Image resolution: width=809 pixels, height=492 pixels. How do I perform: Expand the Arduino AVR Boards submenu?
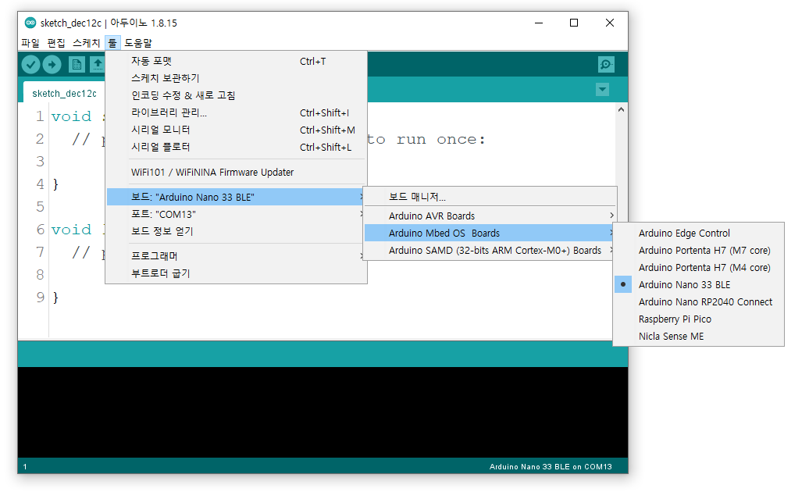(x=490, y=216)
